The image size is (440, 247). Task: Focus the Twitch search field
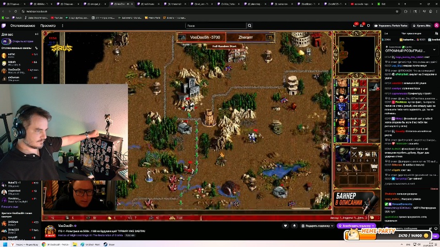[x=216, y=25]
